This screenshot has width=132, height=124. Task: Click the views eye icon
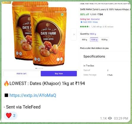click(x=110, y=118)
